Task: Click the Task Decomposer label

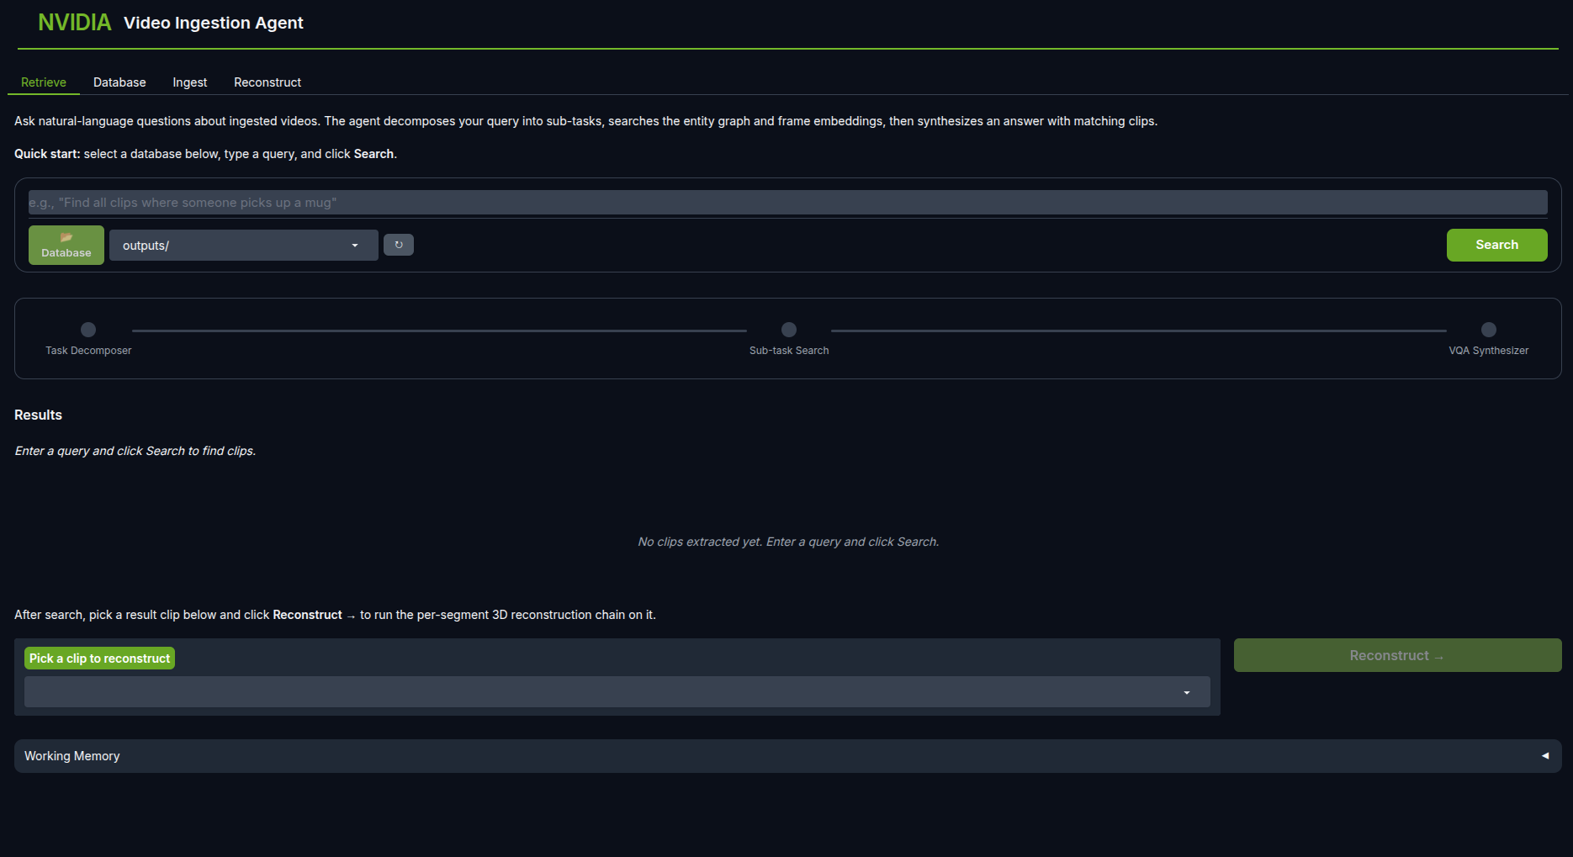Action: tap(88, 351)
